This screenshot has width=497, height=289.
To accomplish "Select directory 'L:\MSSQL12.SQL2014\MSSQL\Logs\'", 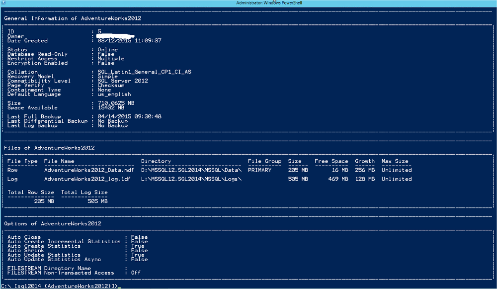I will pyautogui.click(x=191, y=179).
